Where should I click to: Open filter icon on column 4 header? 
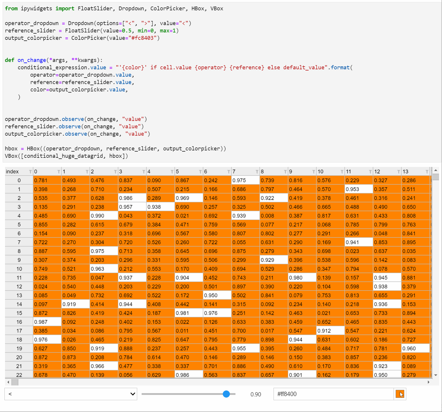pos(172,172)
